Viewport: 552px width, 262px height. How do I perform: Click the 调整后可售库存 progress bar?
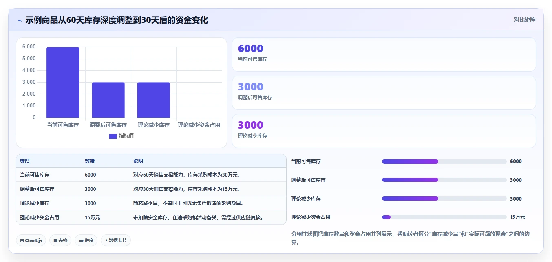click(444, 180)
